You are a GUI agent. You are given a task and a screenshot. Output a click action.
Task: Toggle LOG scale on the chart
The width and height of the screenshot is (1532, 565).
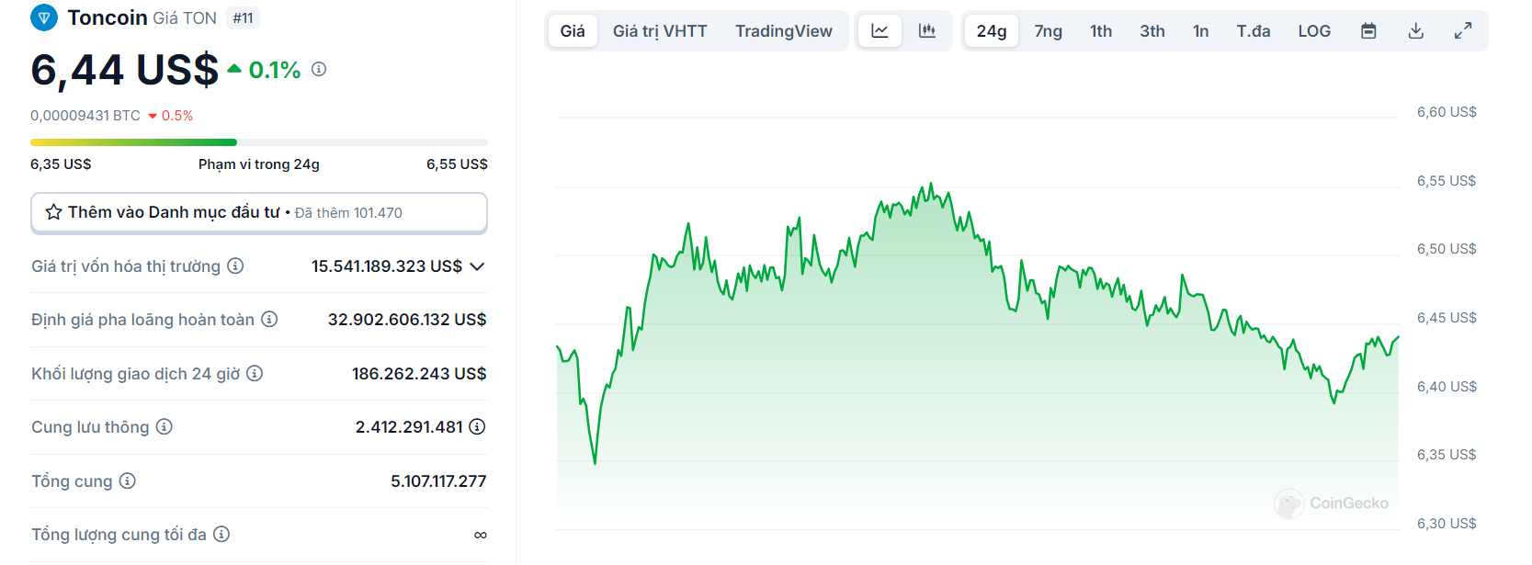pos(1314,31)
